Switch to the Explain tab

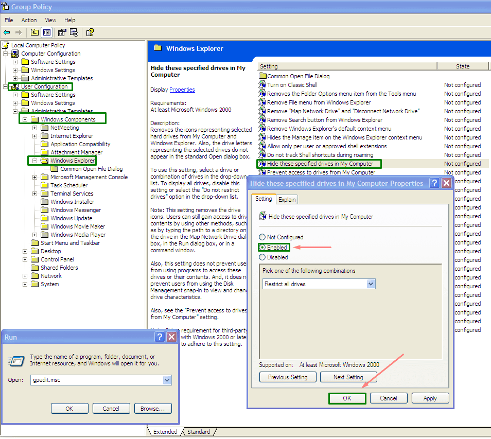point(287,200)
